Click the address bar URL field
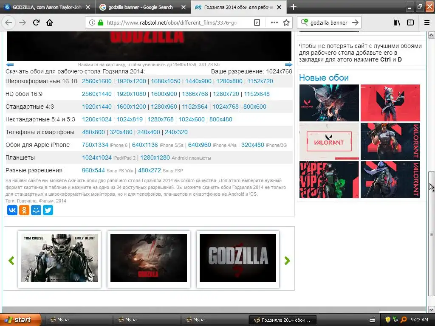 [172, 22]
